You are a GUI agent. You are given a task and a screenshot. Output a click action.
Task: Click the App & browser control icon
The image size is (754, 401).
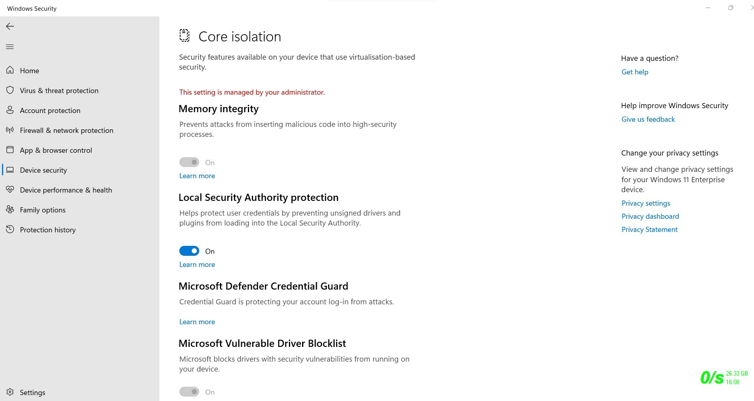click(10, 150)
